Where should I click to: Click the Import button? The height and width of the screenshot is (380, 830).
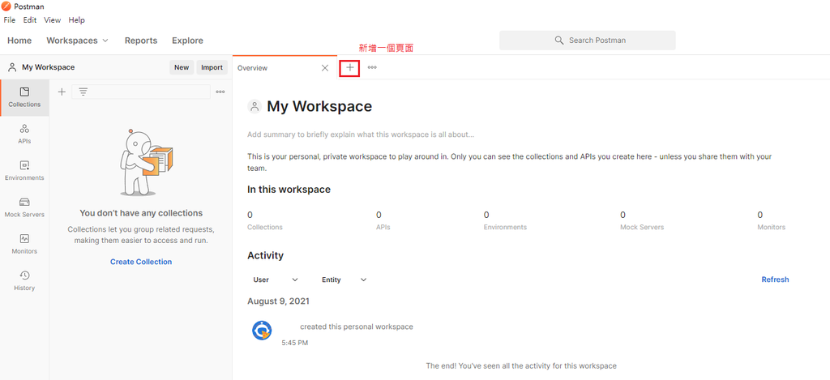[212, 67]
